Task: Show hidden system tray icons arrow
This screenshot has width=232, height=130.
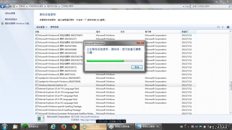Action: (x=188, y=127)
